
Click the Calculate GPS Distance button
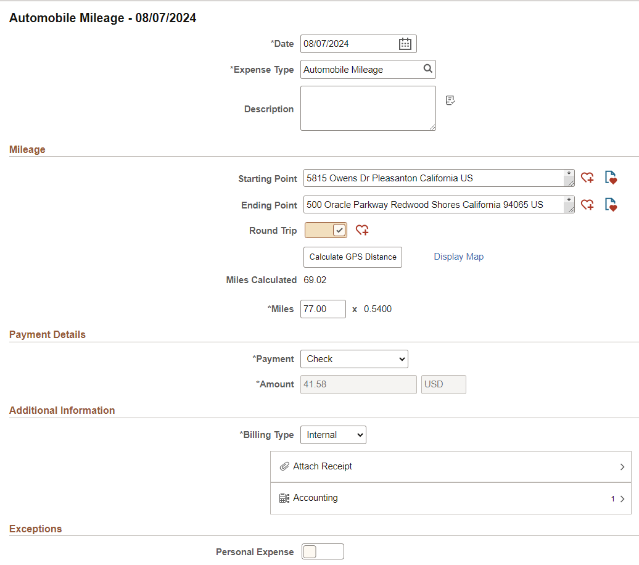[352, 257]
